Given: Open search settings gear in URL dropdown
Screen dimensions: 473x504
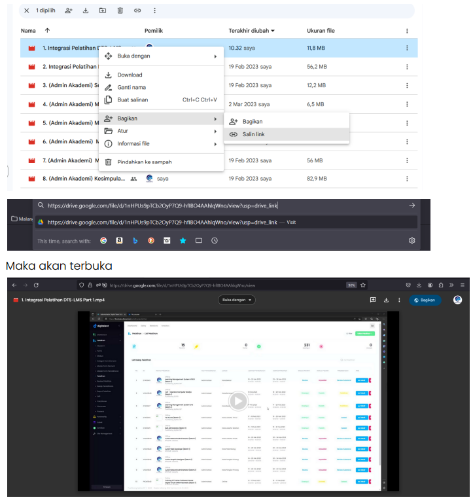Looking at the screenshot, I should point(412,241).
